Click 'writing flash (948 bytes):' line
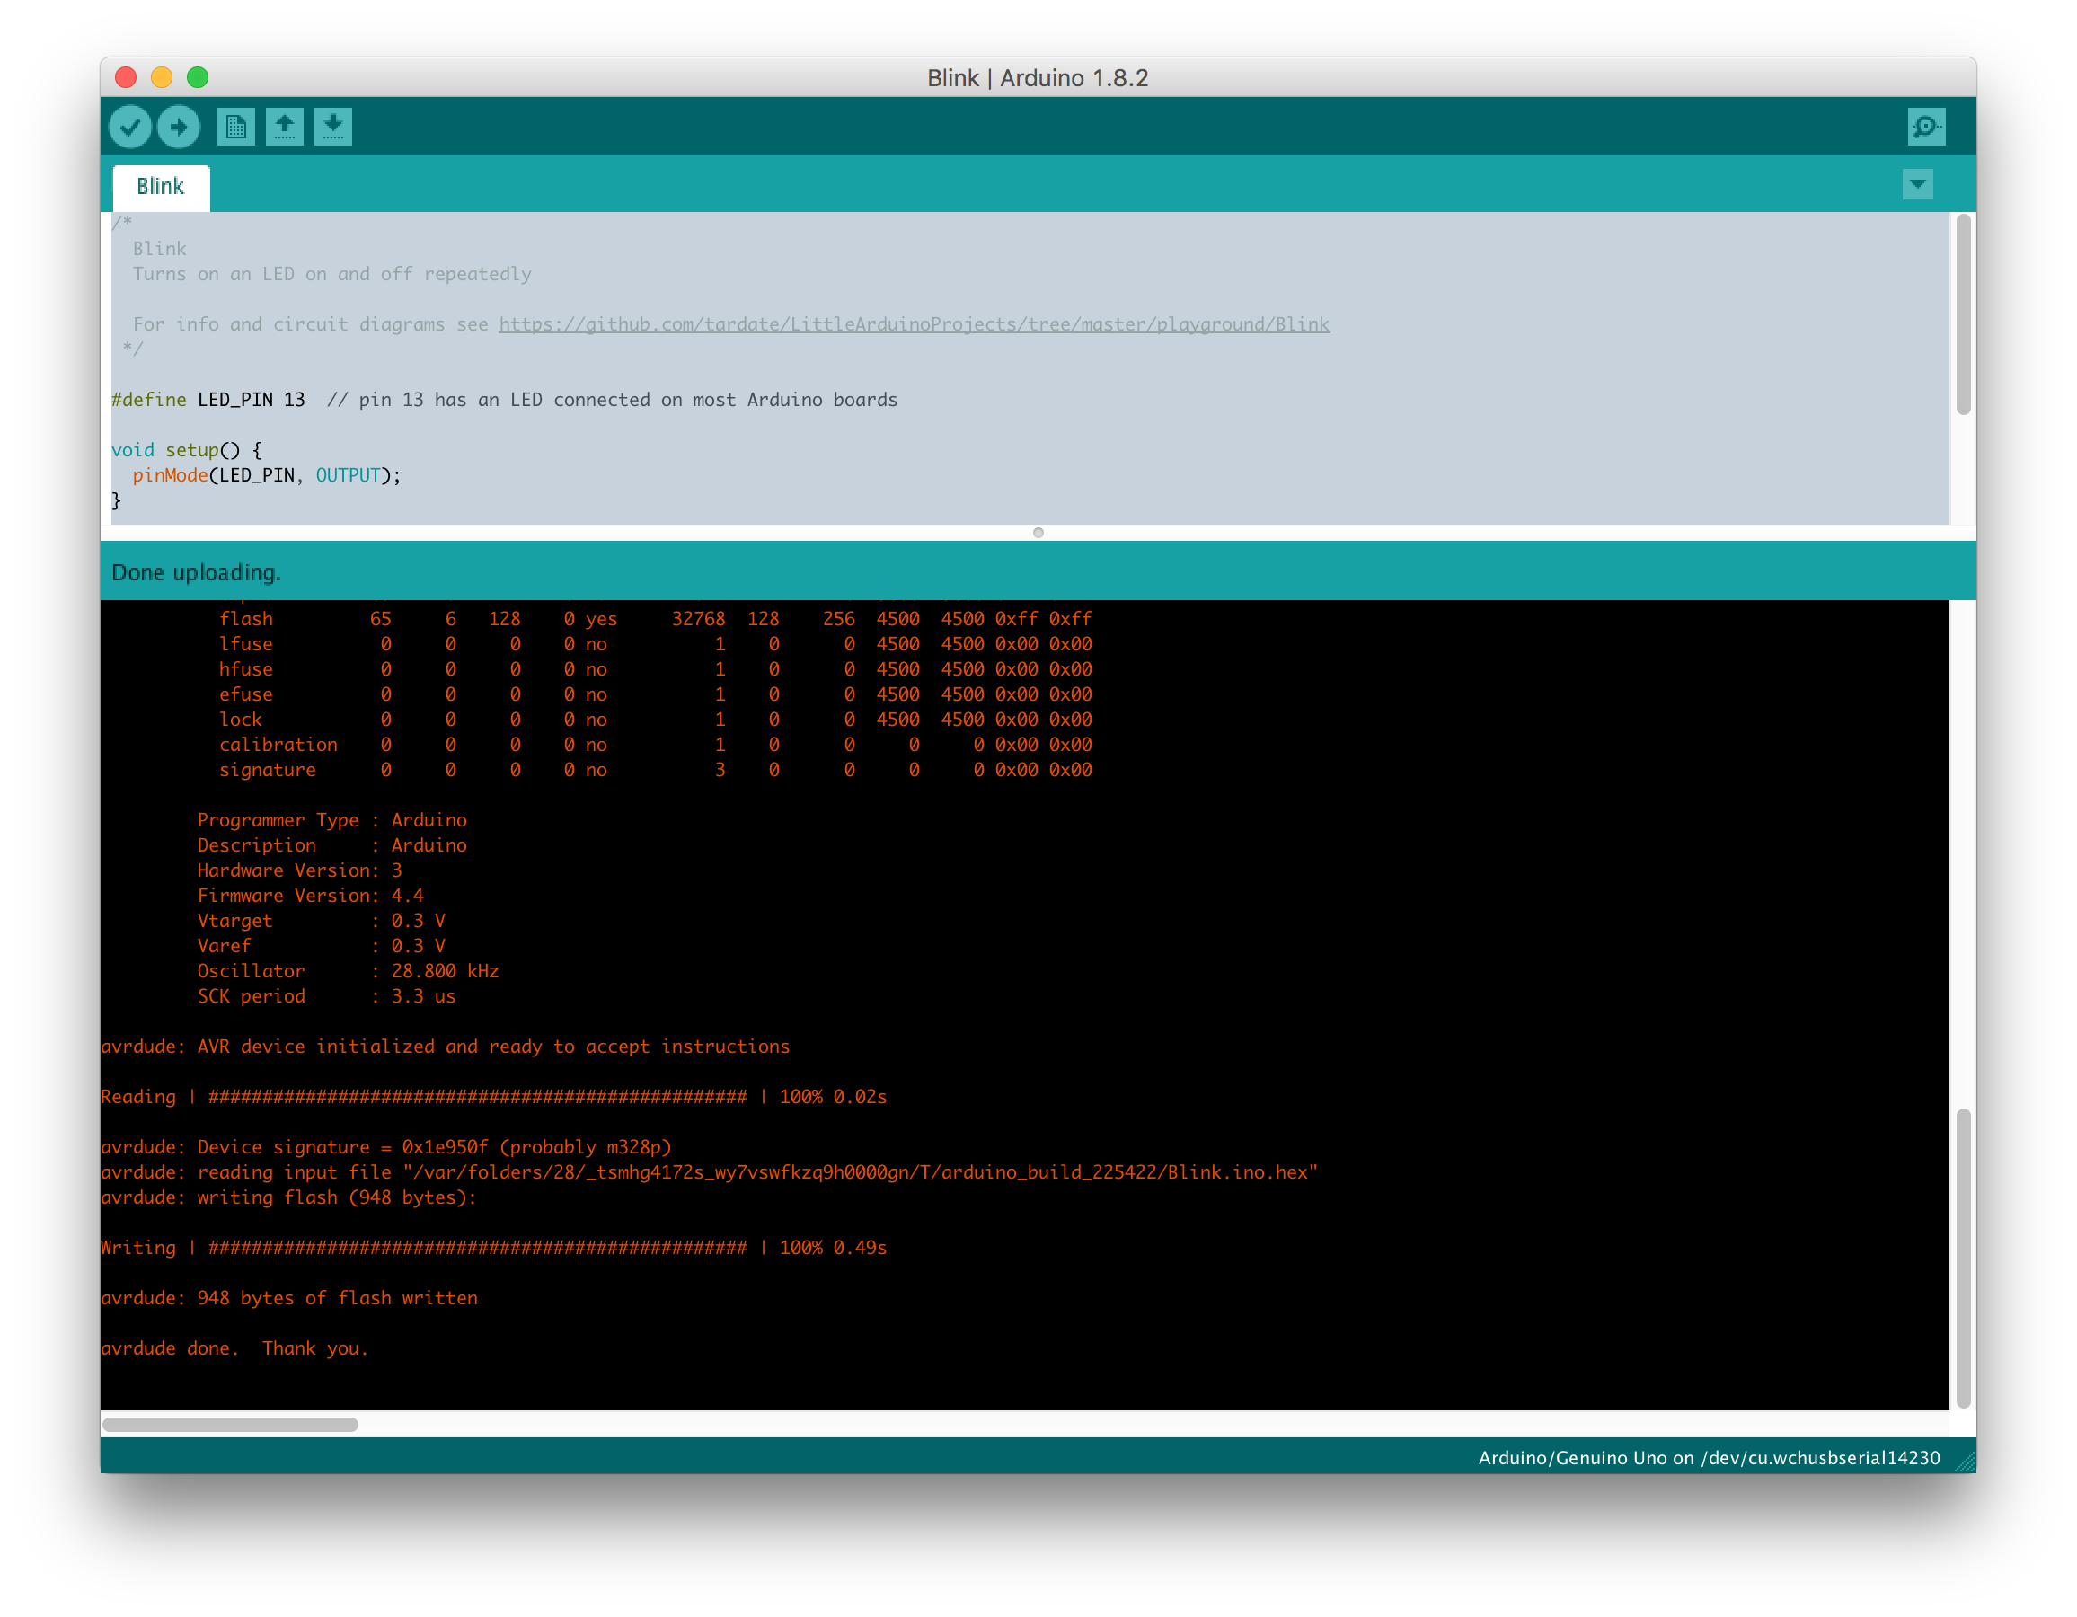The height and width of the screenshot is (1617, 2077). pos(289,1197)
